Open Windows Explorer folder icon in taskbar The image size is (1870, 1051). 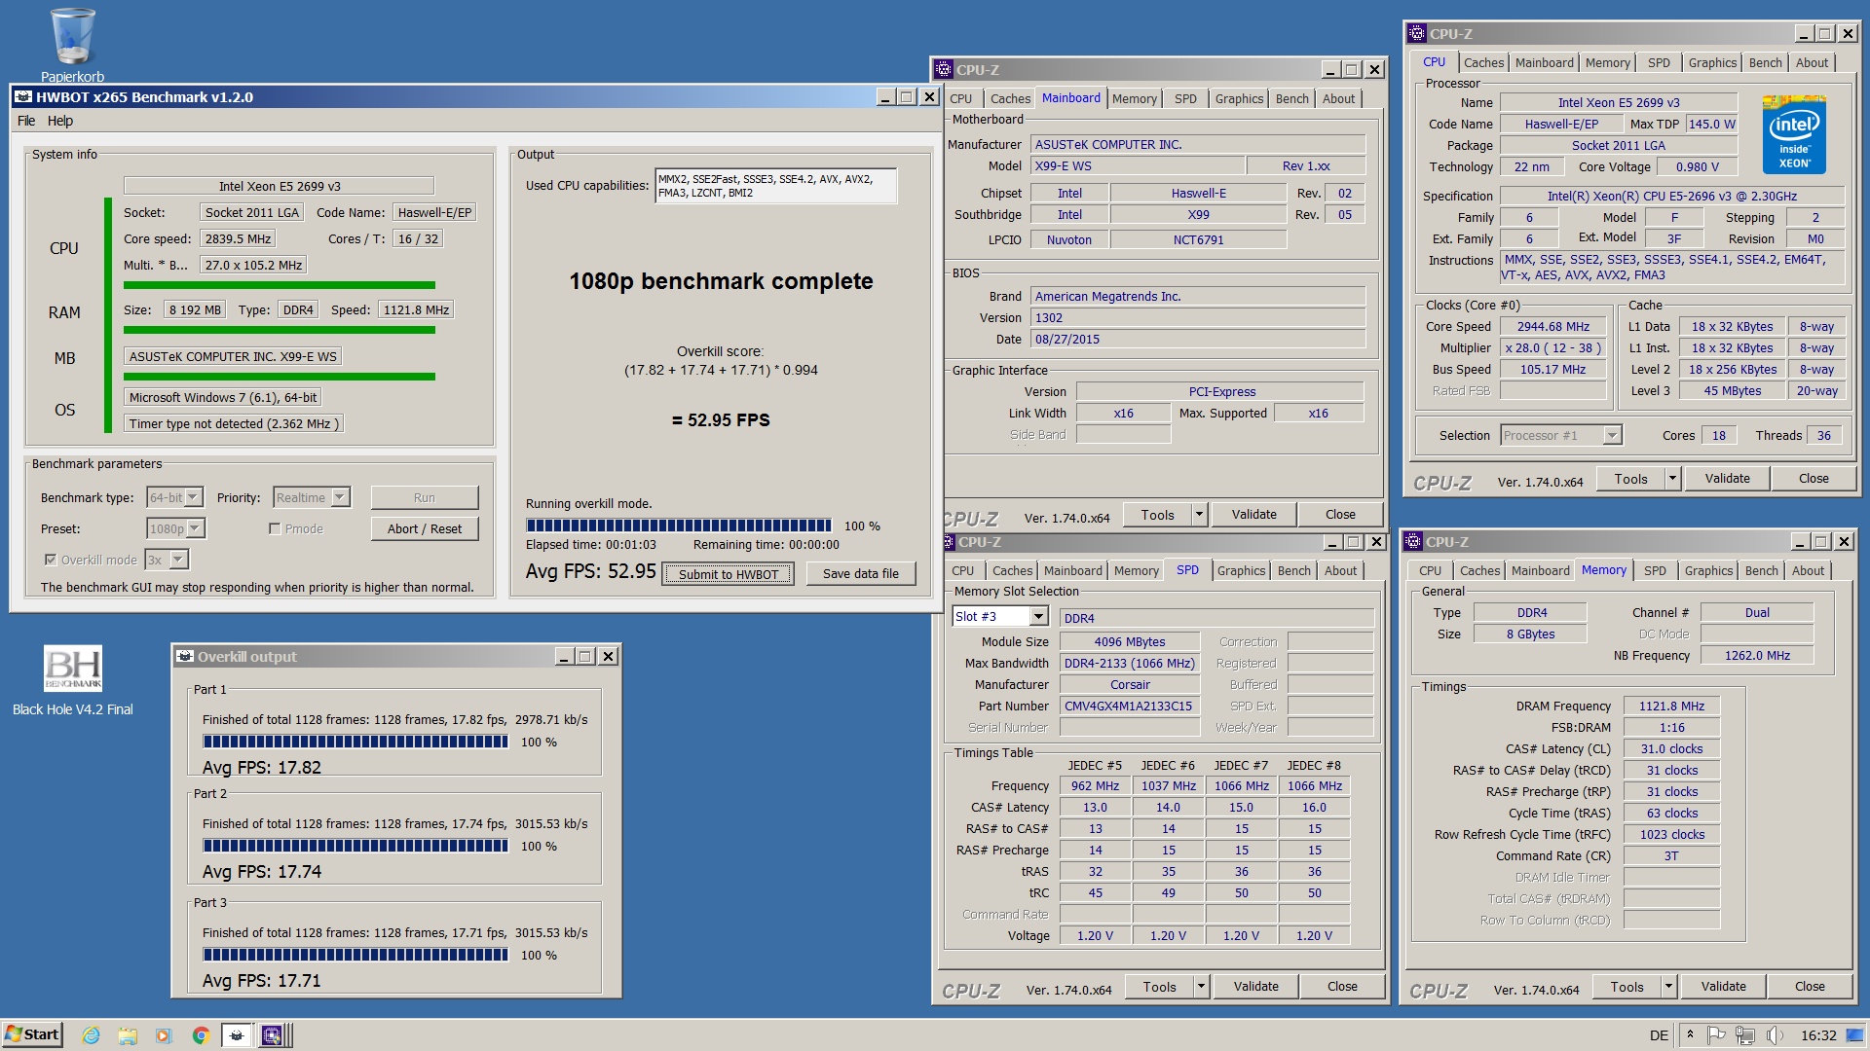128,1035
